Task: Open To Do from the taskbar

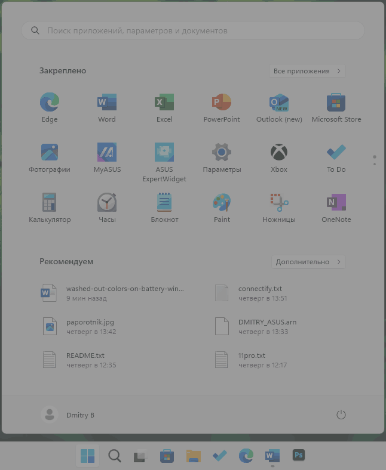Action: (x=219, y=456)
